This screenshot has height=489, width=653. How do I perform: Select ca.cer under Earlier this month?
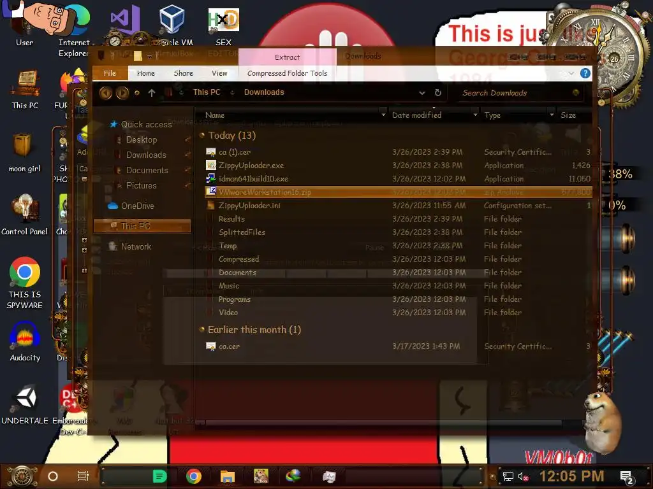click(x=398, y=346)
